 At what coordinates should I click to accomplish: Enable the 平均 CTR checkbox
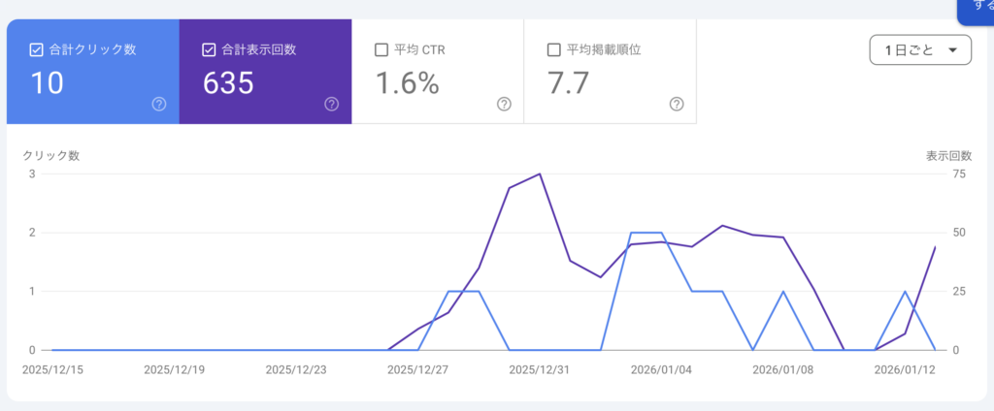pos(381,49)
